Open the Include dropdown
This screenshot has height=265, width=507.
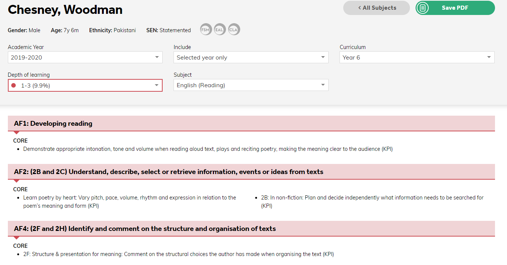pyautogui.click(x=251, y=57)
